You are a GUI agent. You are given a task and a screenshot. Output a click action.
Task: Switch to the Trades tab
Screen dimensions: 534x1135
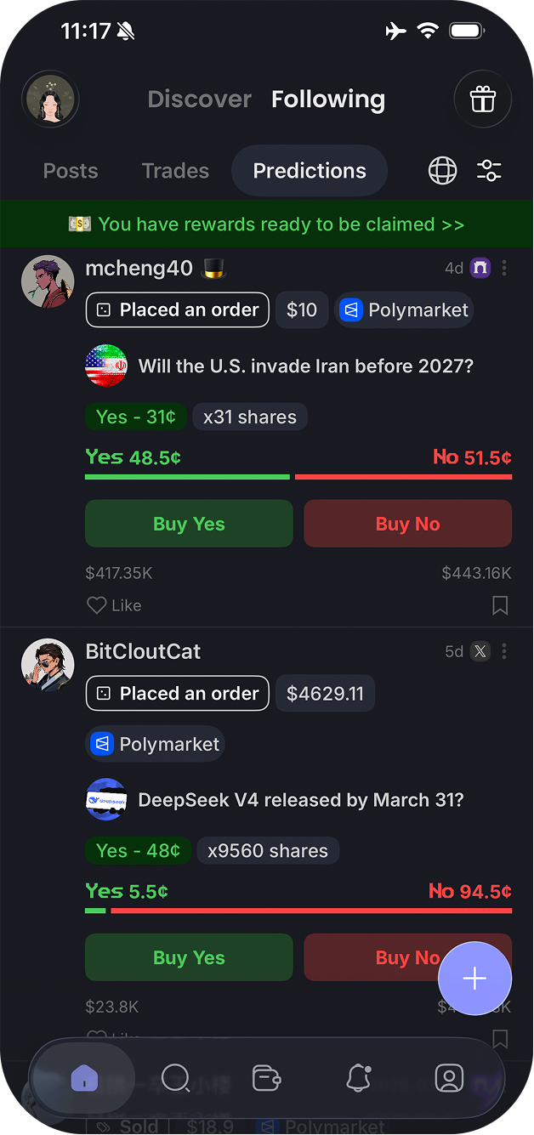[x=175, y=171]
